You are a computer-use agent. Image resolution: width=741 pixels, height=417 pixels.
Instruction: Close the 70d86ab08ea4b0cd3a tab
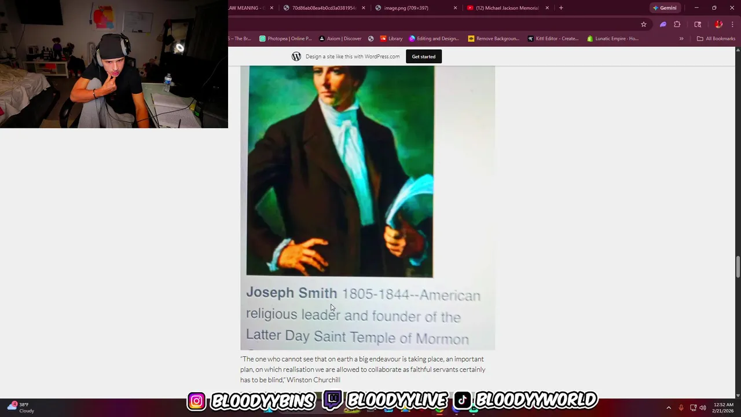[x=364, y=8]
